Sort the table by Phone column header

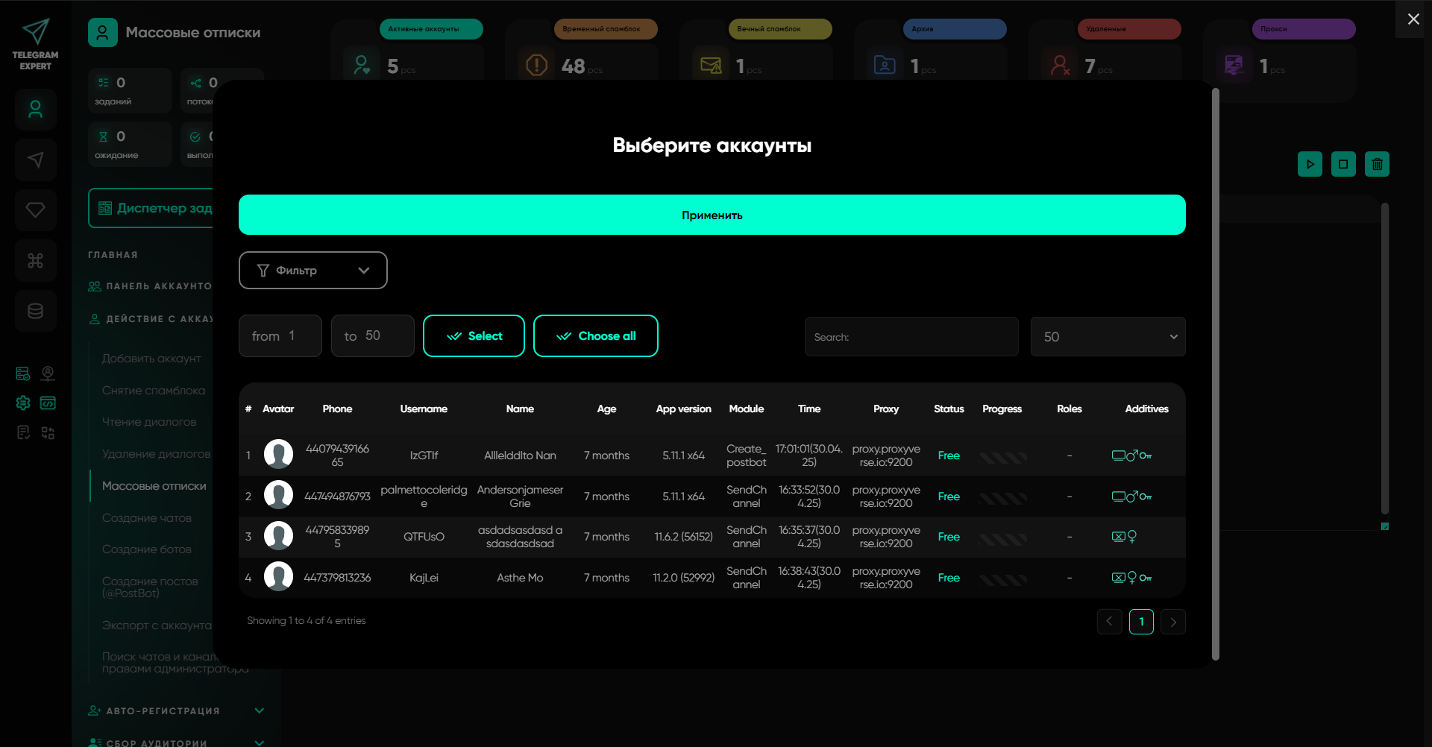(x=337, y=409)
